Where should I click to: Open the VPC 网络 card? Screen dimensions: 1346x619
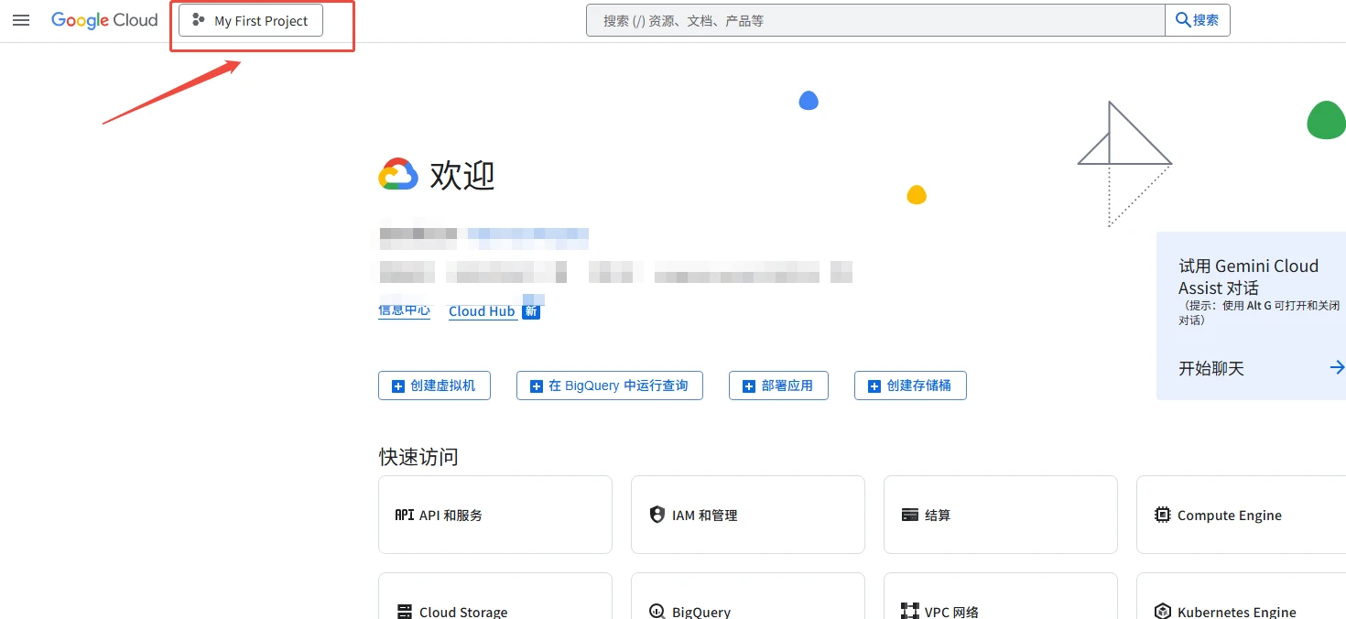pyautogui.click(x=1000, y=603)
